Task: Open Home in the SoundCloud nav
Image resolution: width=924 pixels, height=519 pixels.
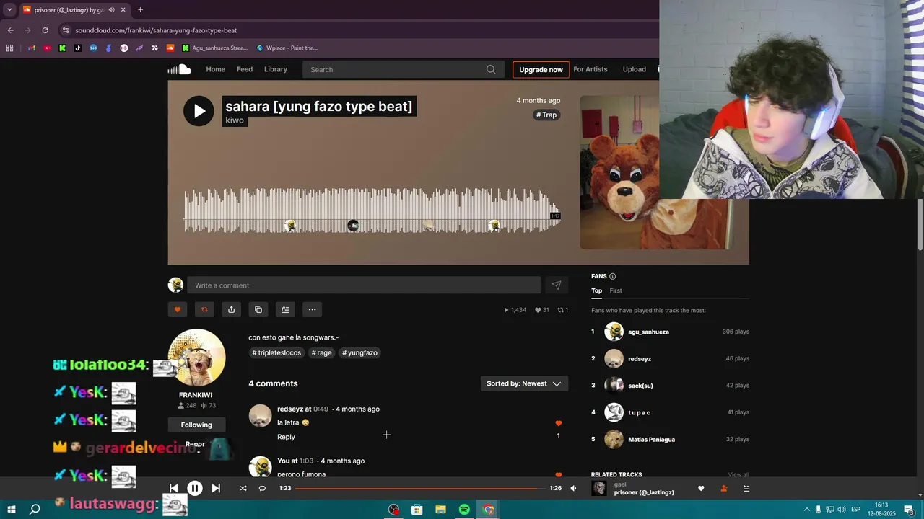Action: [215, 69]
